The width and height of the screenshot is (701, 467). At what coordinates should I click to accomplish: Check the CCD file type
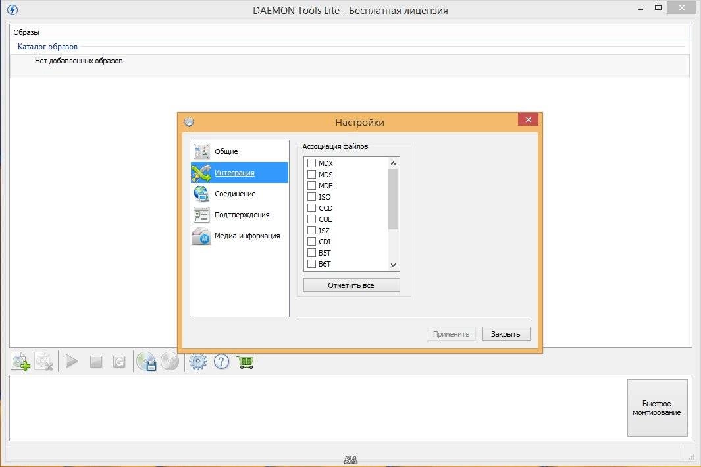click(311, 207)
